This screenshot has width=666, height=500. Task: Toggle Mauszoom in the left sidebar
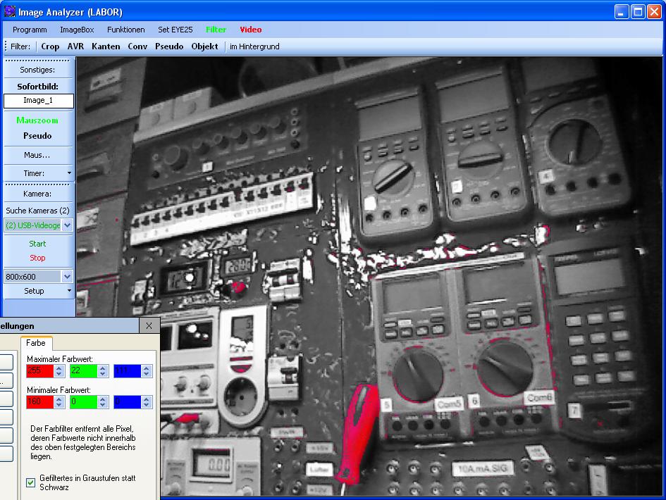[37, 120]
